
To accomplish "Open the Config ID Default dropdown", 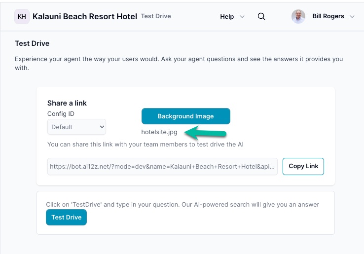I will point(76,127).
